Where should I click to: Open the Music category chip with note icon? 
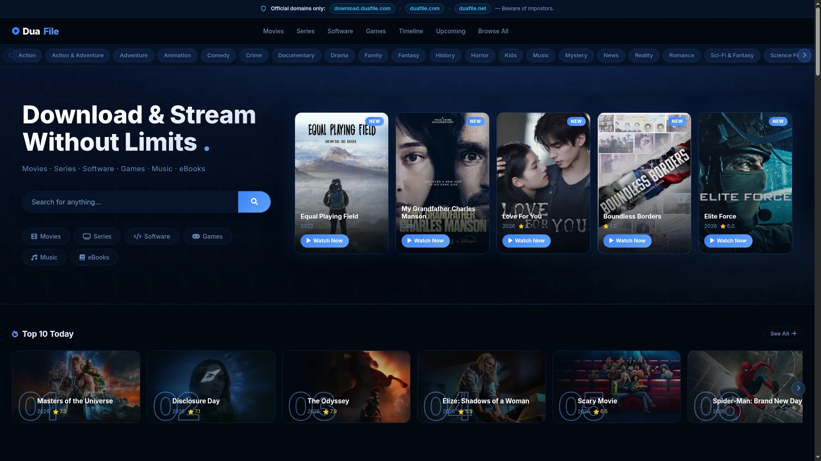tap(44, 257)
